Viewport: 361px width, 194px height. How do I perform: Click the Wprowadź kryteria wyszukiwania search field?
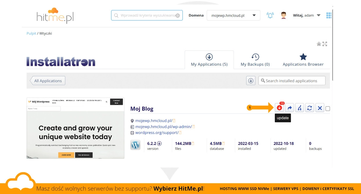pos(147,15)
